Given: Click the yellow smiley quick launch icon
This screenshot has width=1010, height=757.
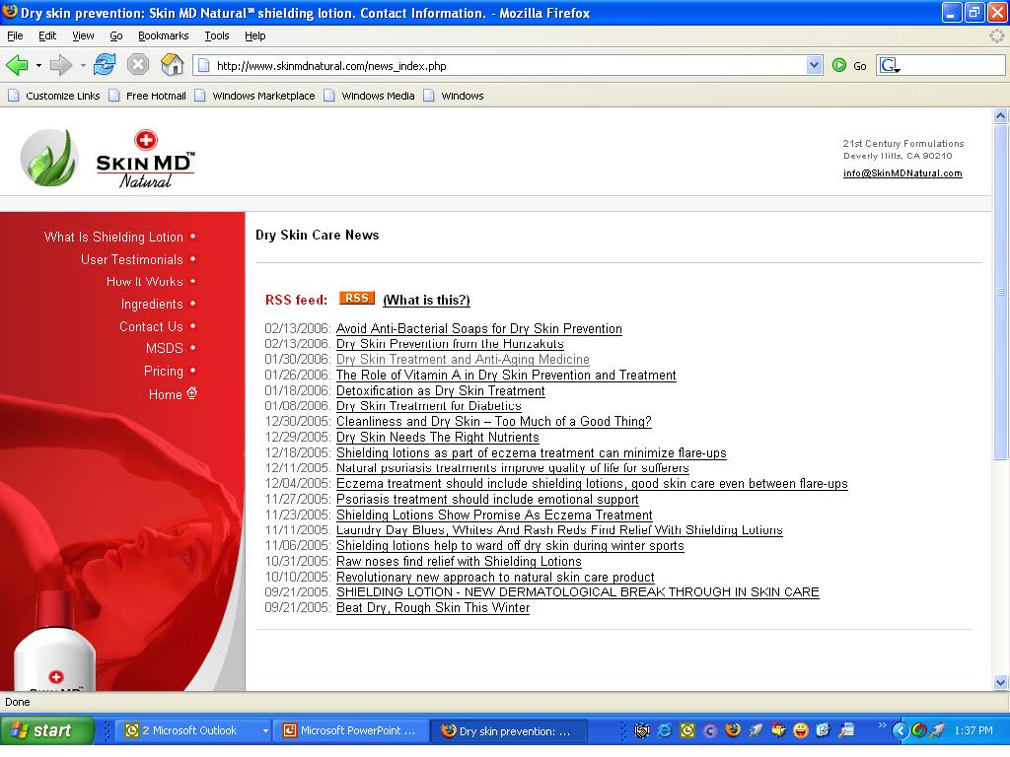Looking at the screenshot, I should coord(801,730).
